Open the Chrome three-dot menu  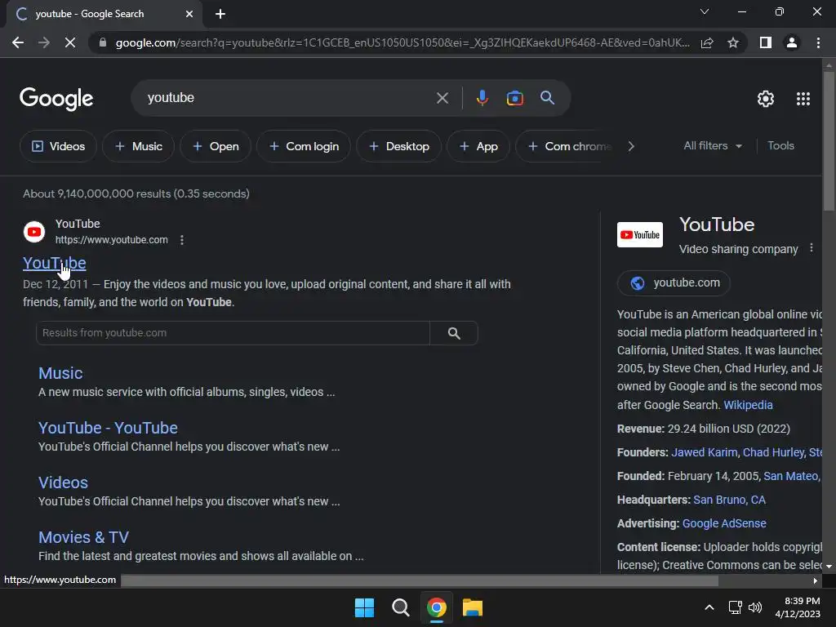coord(818,42)
